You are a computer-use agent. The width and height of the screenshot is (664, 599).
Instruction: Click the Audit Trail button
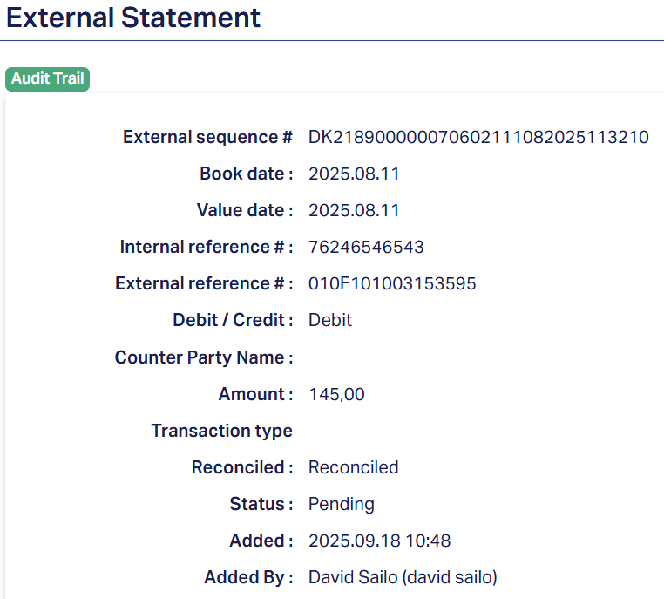tap(48, 79)
